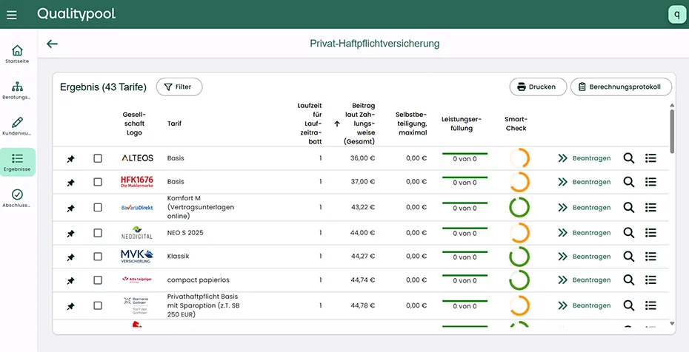The image size is (689, 352).
Task: Click the Drucken button
Action: pyautogui.click(x=538, y=87)
